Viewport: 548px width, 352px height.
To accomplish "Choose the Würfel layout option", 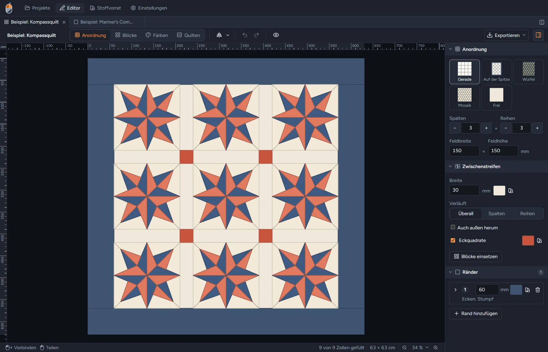I will pyautogui.click(x=529, y=72).
